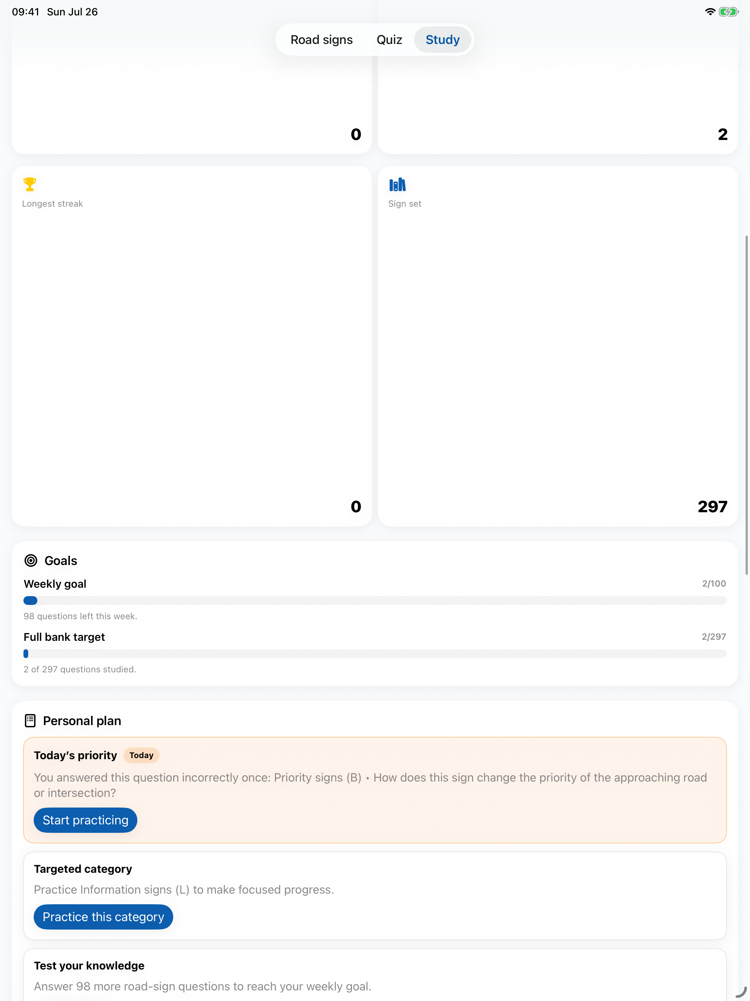Tap the Today badge label

pos(141,755)
